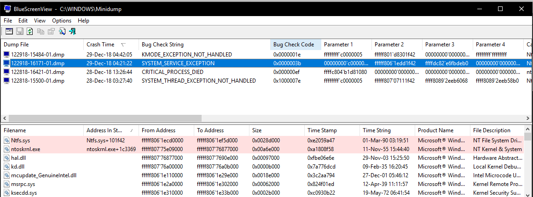Click crash time 28-Dec-18 13:26:44
Viewport: 533px width, 197px height.
[110, 72]
